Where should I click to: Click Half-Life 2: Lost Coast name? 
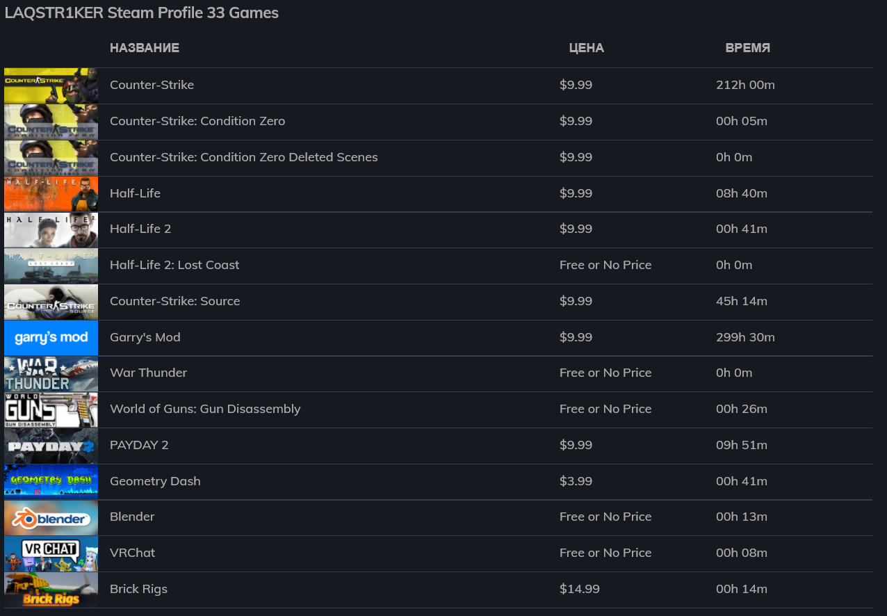pos(174,265)
